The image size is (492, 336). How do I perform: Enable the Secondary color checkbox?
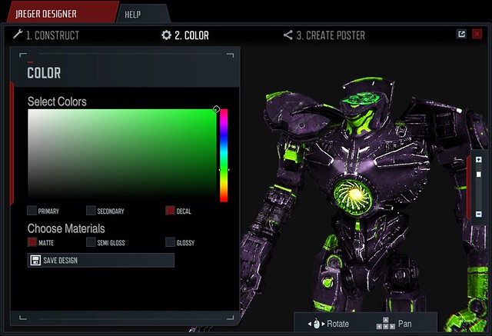[x=91, y=211]
